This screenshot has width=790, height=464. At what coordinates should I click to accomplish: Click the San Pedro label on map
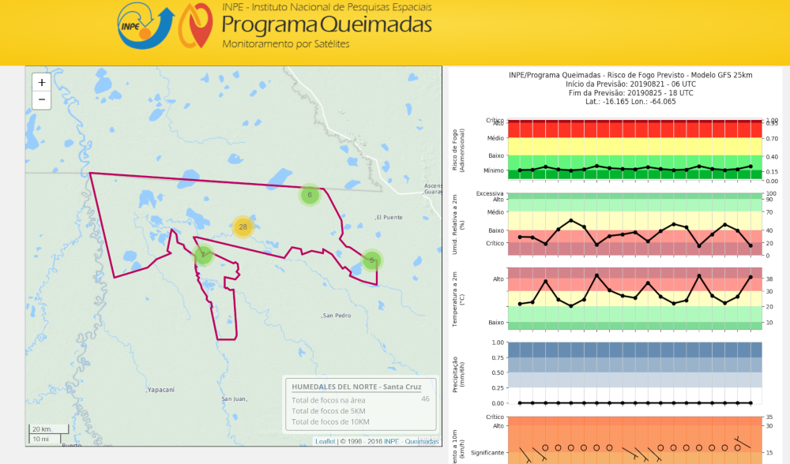(337, 316)
